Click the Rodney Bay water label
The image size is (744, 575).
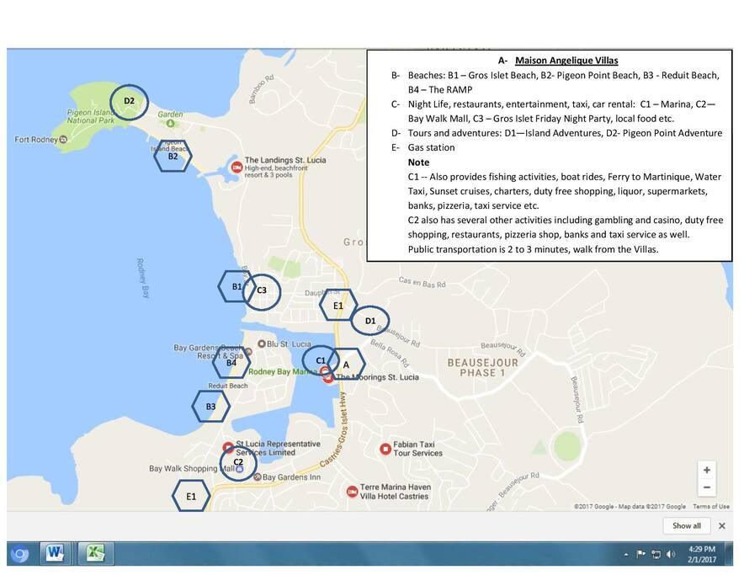142,278
